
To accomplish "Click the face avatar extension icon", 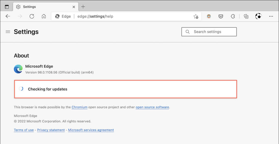I will 209,16.
